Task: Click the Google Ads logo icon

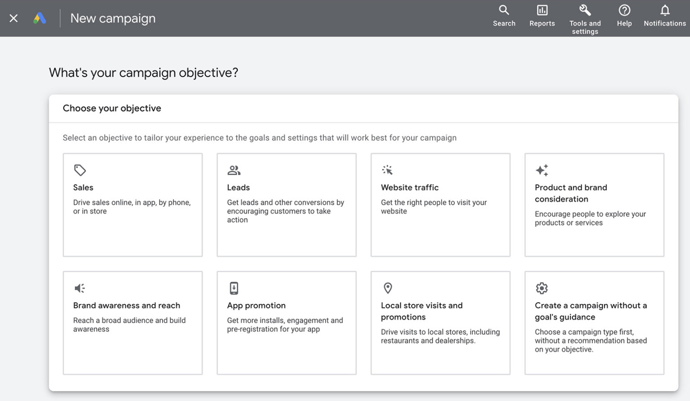Action: click(x=40, y=18)
